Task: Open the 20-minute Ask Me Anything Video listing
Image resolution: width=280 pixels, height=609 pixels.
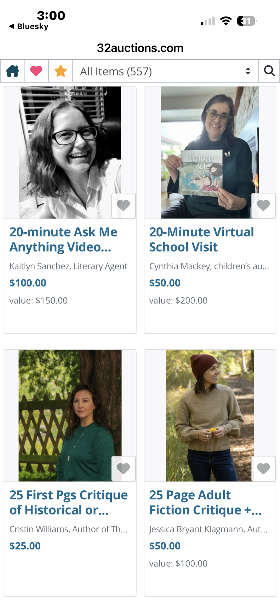Action: [63, 239]
